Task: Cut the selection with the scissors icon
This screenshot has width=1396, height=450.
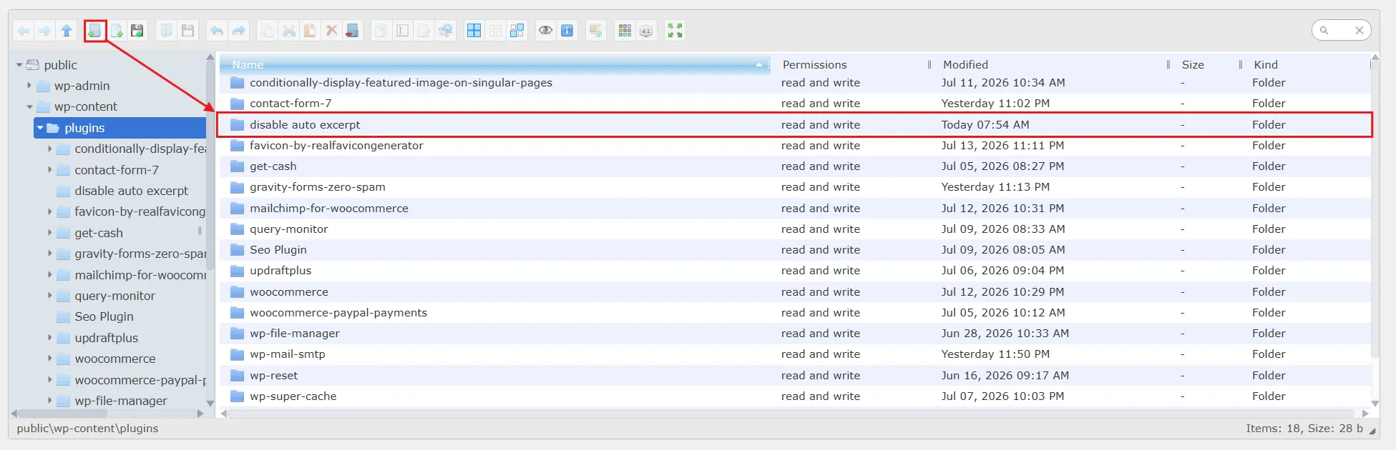Action: (289, 31)
